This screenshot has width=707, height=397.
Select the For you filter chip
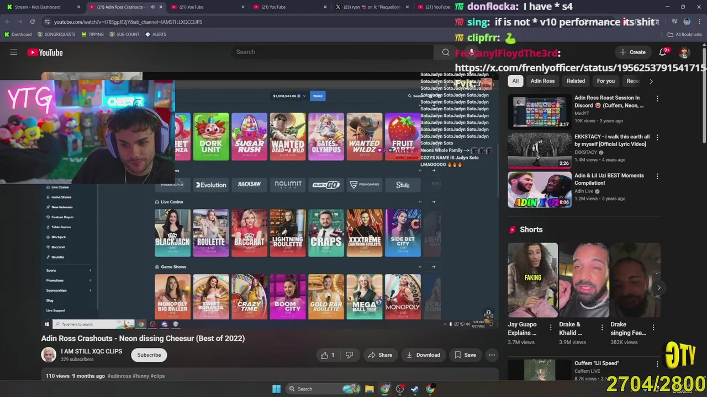tap(605, 81)
